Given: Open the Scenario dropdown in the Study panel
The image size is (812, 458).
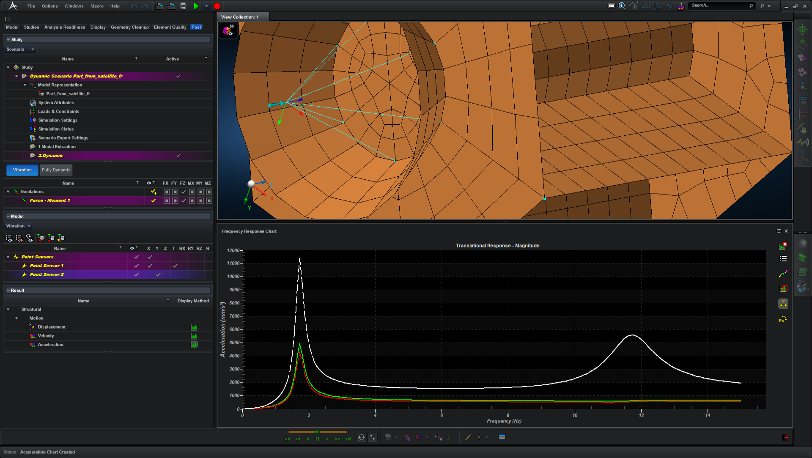Looking at the screenshot, I should (x=33, y=49).
